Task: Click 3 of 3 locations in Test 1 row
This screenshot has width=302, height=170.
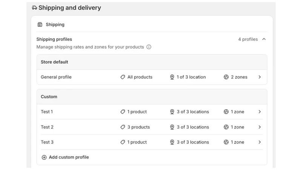Action: tap(193, 112)
